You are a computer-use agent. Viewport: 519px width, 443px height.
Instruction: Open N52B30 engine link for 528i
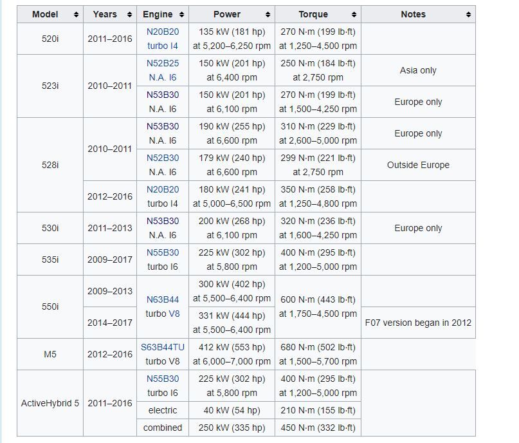[x=163, y=158]
